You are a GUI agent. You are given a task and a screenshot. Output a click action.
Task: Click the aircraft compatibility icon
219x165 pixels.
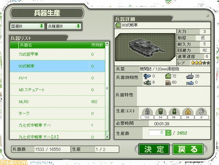click(147, 76)
